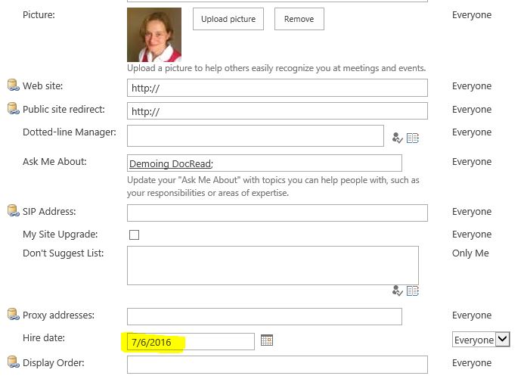Click the Don't Suggest List text area
Image resolution: width=527 pixels, height=379 pixels.
(x=273, y=266)
